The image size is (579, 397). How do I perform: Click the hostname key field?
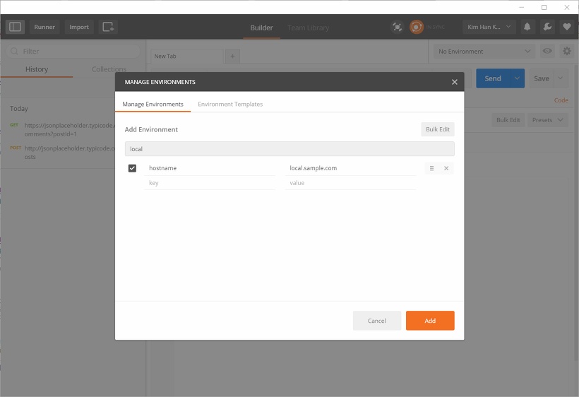[x=210, y=168]
